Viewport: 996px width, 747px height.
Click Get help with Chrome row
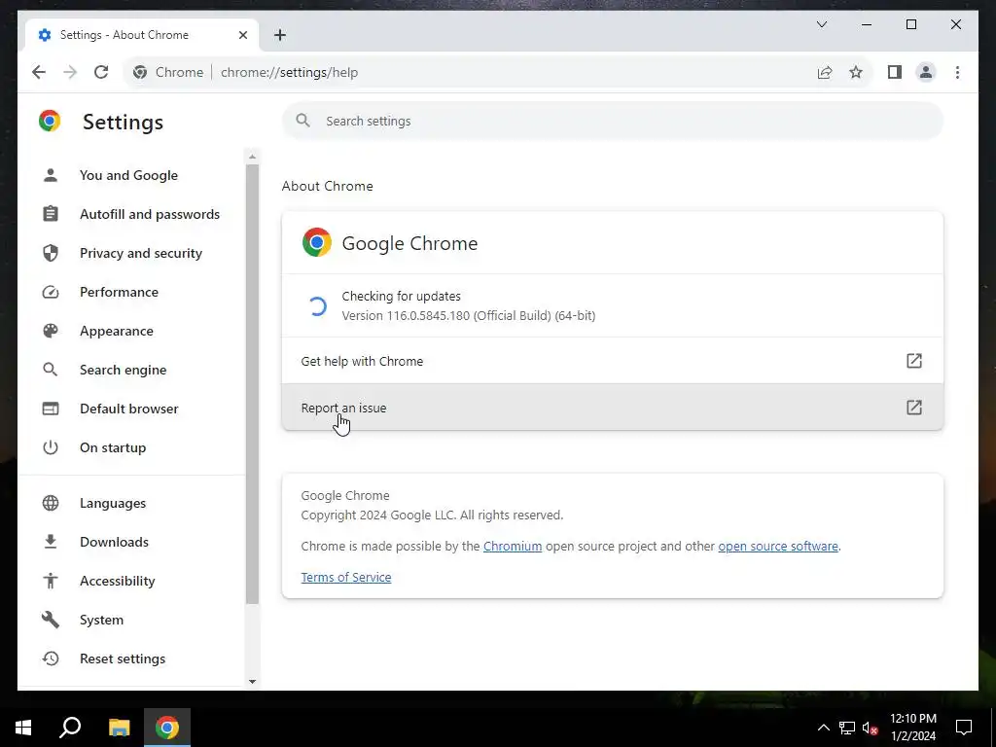tap(613, 361)
